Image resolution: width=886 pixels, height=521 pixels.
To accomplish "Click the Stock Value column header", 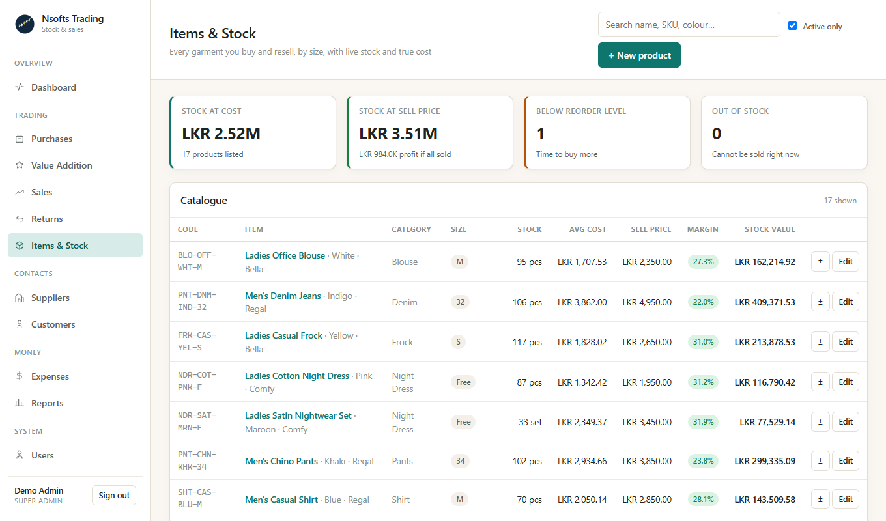I will coord(770,229).
